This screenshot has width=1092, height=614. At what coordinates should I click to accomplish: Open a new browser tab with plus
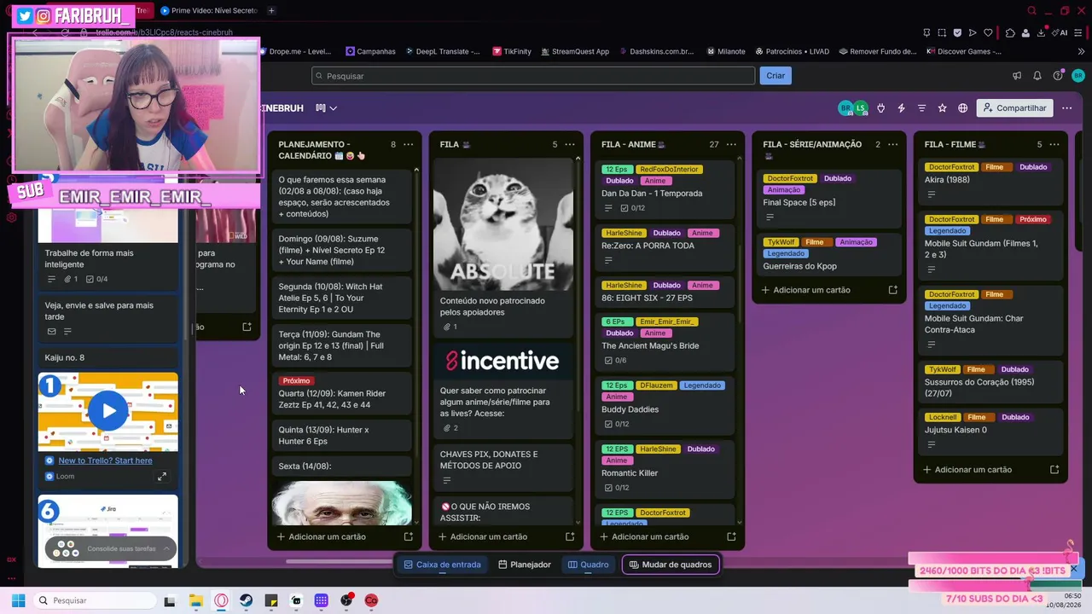271,10
